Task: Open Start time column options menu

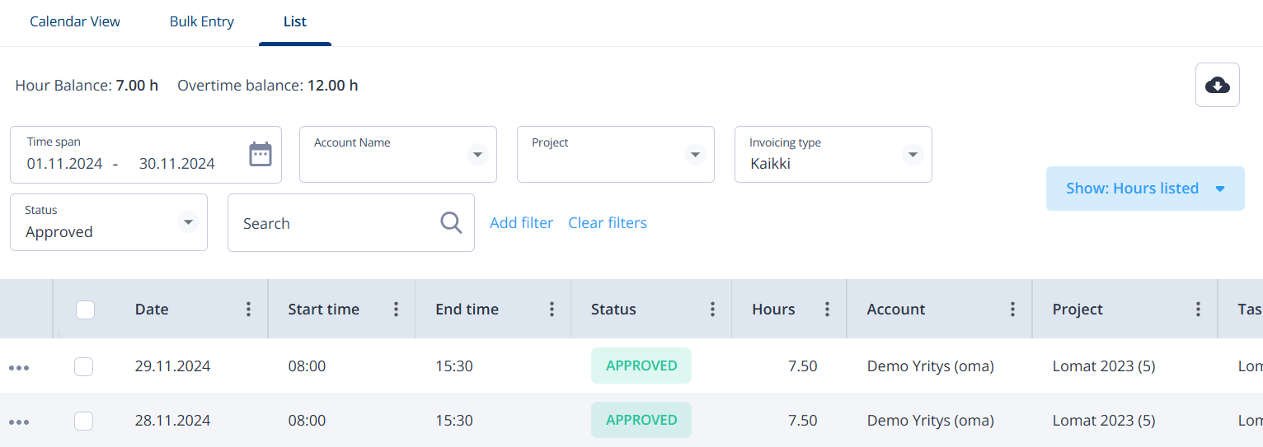Action: 396,310
